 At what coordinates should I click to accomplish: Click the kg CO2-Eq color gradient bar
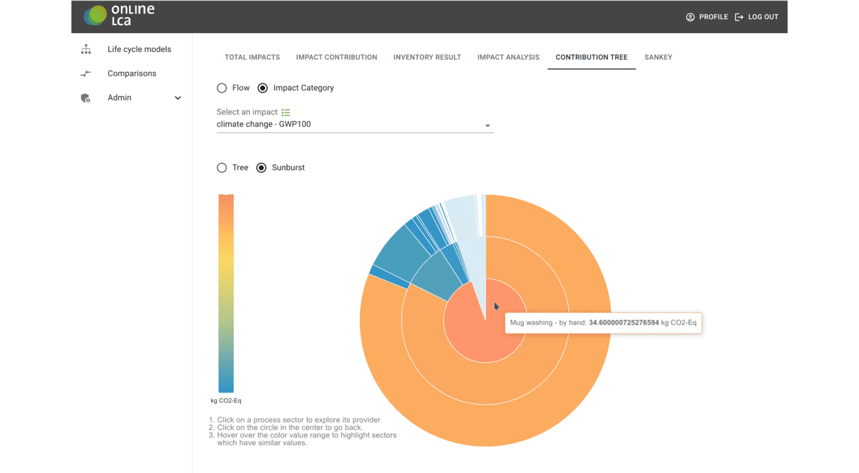click(x=226, y=293)
